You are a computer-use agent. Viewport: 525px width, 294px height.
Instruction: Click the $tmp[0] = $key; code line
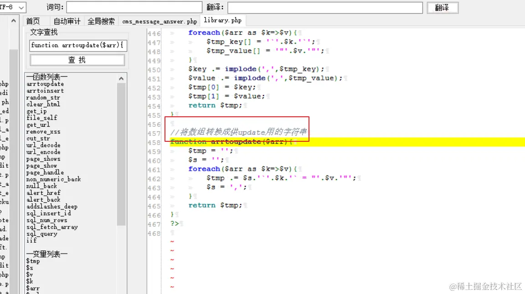tap(222, 87)
